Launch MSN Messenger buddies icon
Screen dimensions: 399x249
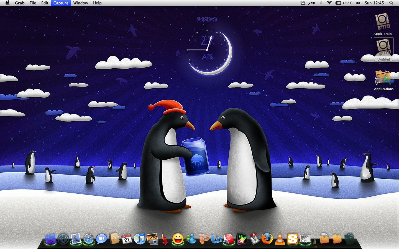click(191, 238)
